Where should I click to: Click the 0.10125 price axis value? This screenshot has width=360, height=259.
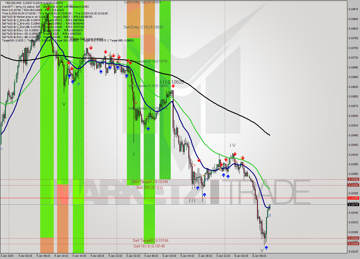[353, 251]
